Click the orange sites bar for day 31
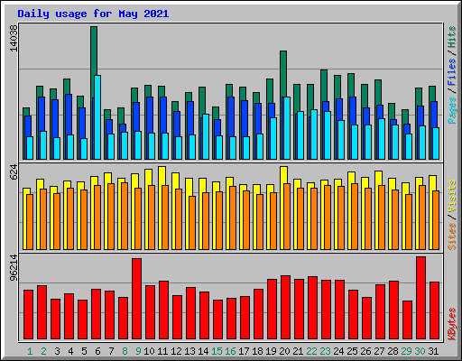 pos(436,220)
